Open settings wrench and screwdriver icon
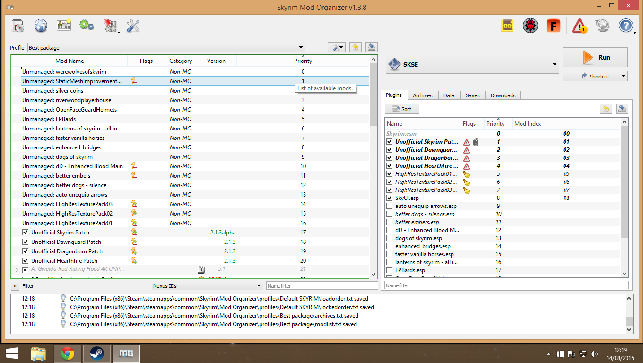The height and width of the screenshot is (363, 643). pyautogui.click(x=133, y=26)
